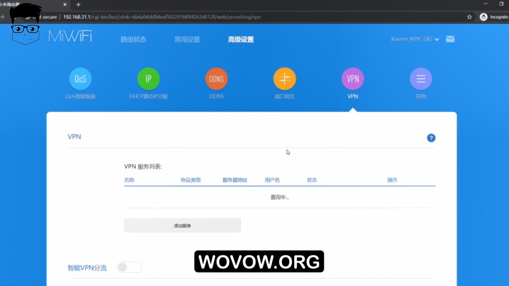This screenshot has width=509, height=286.
Task: Click the Incognito profile icon
Action: pos(484,17)
